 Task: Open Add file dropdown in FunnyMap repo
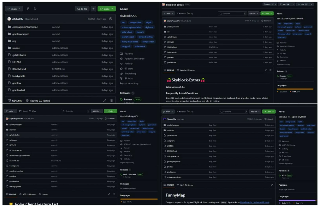[x=255, y=112]
